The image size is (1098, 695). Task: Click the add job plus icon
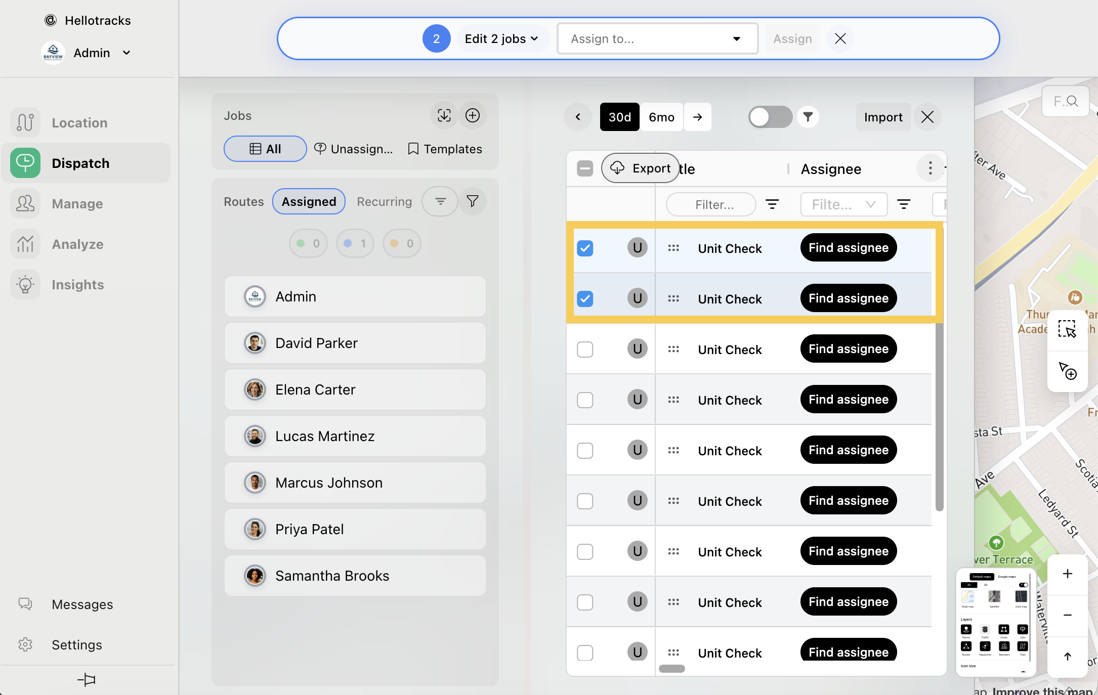point(472,115)
